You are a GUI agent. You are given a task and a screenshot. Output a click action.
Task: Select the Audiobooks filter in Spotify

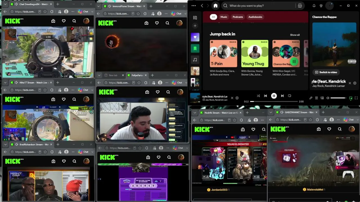tap(255, 17)
